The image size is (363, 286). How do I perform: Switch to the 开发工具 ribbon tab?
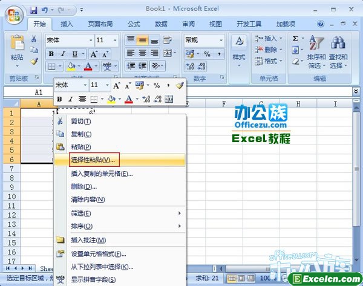click(249, 24)
